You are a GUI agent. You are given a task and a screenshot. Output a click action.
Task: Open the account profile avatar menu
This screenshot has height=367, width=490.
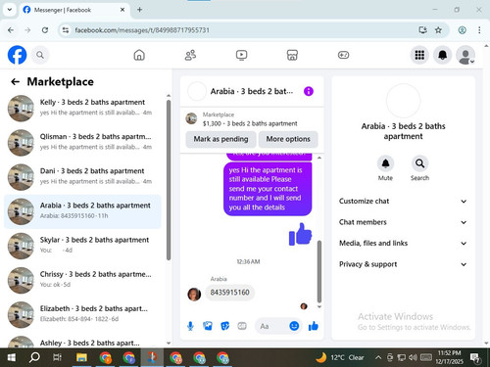click(x=465, y=55)
